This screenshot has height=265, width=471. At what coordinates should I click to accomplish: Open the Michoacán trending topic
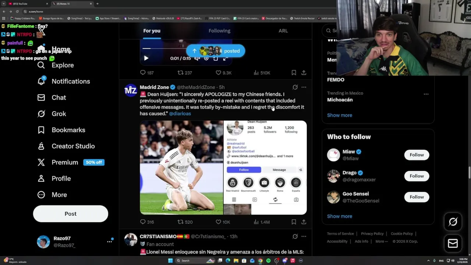(x=340, y=100)
